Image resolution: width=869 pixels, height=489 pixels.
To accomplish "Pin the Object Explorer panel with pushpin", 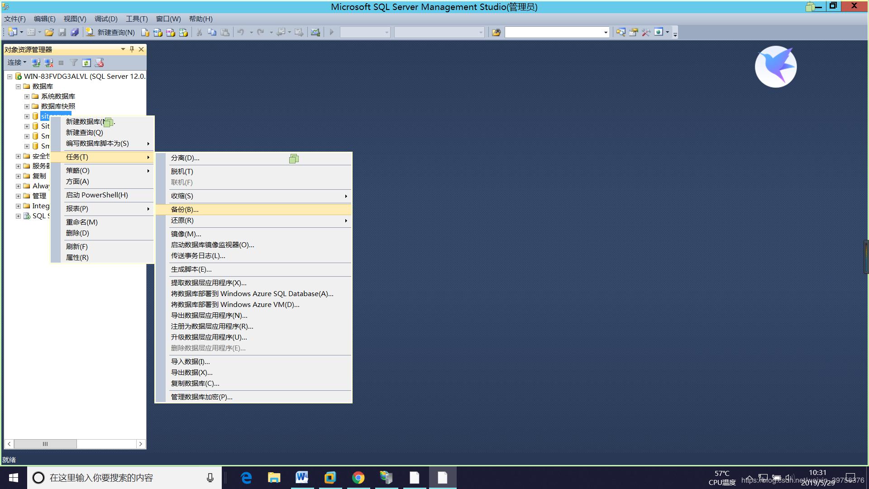I will tap(132, 49).
